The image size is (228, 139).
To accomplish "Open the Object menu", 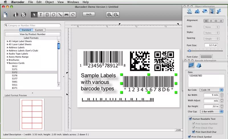I will pyautogui.click(x=49, y=2).
